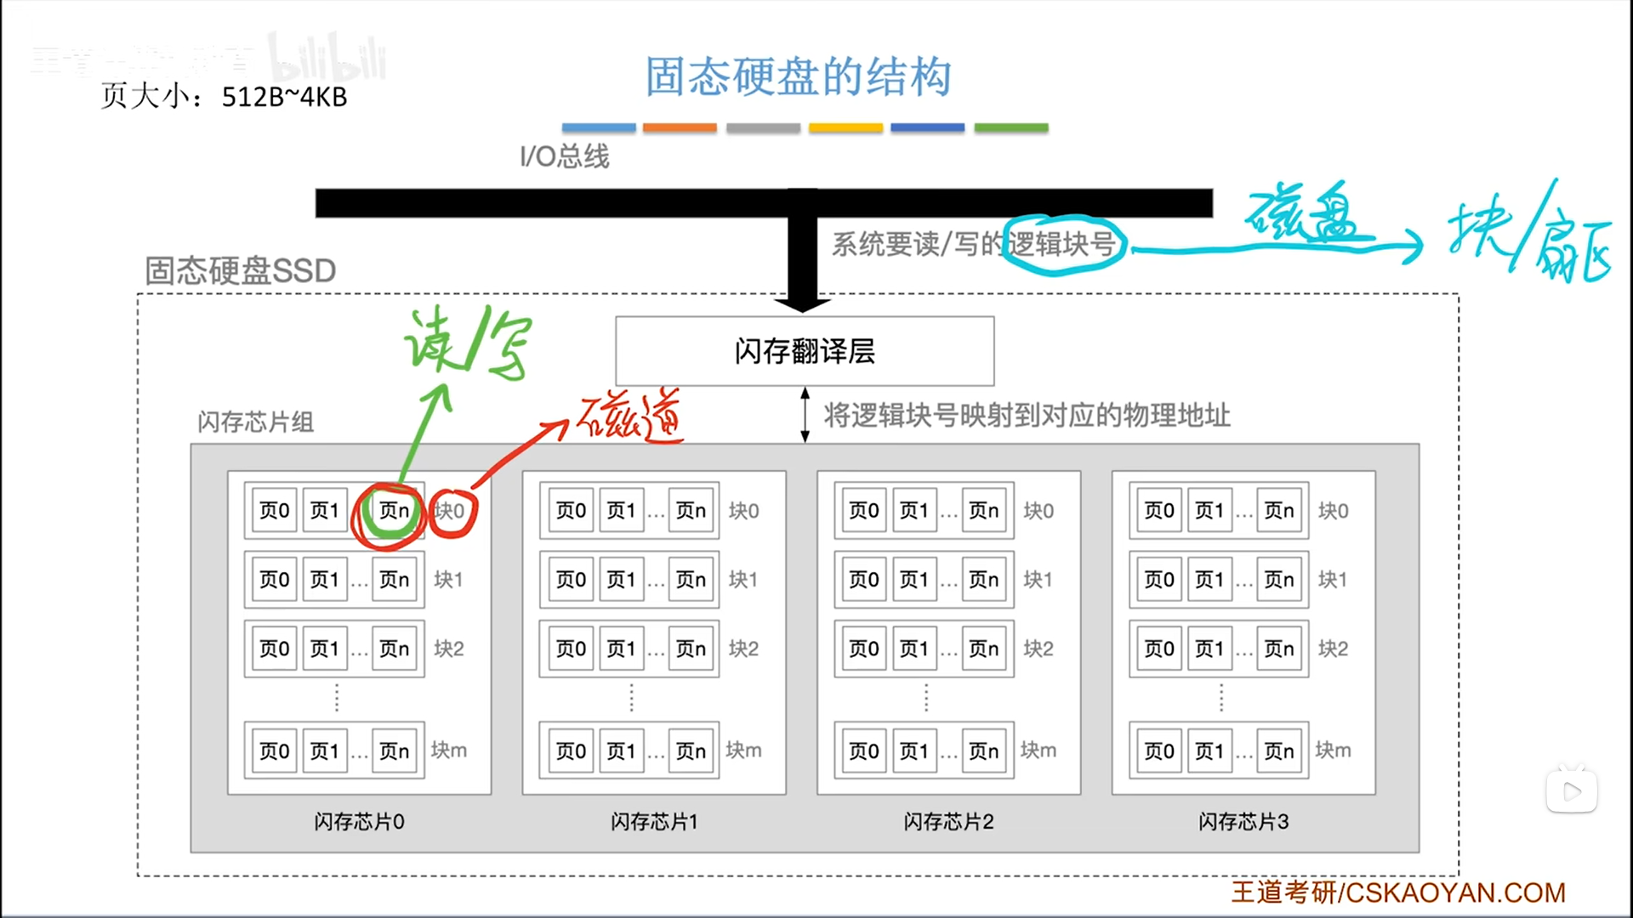
Task: Click the black downward arrow from I/O bus
Action: (x=801, y=259)
